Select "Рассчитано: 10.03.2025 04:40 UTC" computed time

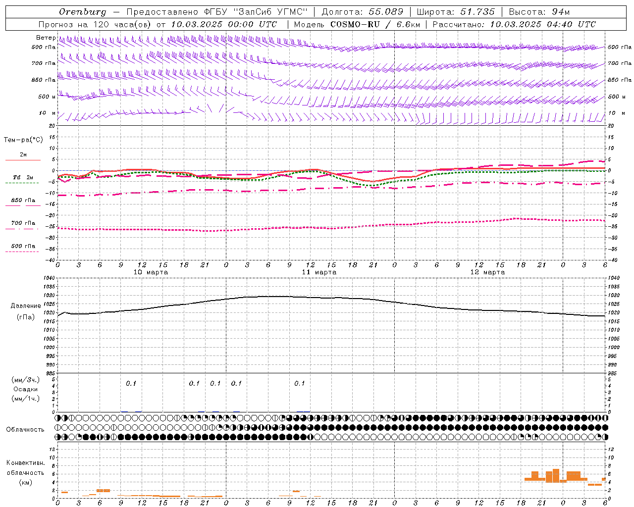[x=514, y=24]
